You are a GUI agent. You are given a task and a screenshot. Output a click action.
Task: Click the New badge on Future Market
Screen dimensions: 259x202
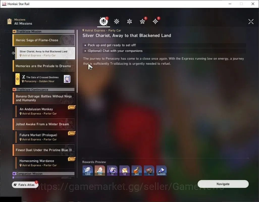[x=72, y=133]
